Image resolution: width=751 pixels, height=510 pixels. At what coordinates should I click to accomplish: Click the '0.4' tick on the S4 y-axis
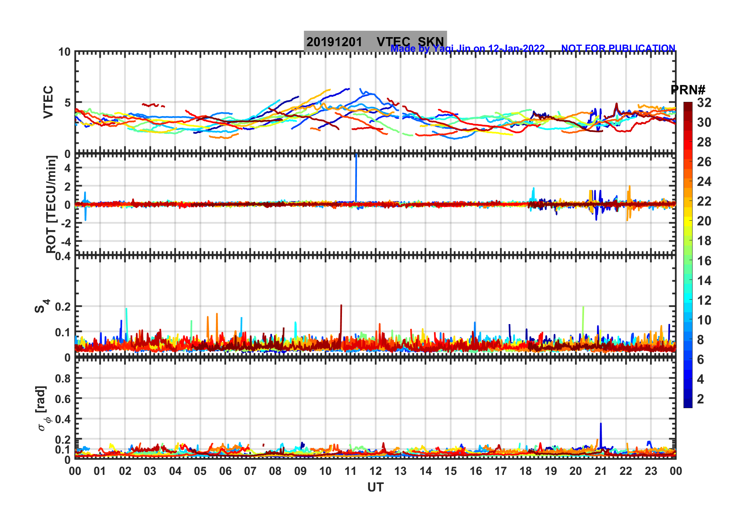pyautogui.click(x=63, y=257)
